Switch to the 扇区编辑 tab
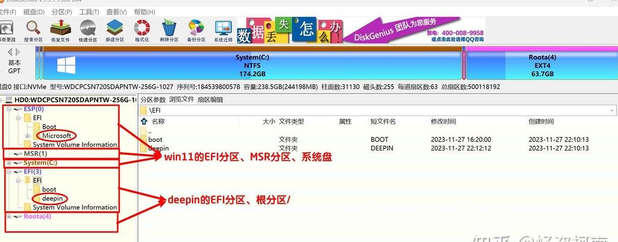The height and width of the screenshot is (242, 618). tap(210, 100)
